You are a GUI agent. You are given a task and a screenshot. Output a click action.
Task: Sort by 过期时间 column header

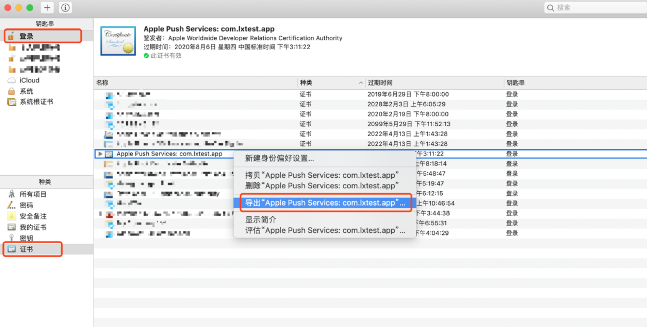coord(434,83)
